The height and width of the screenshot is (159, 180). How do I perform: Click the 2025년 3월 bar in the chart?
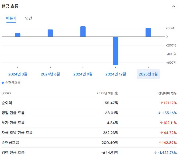[x=148, y=32]
